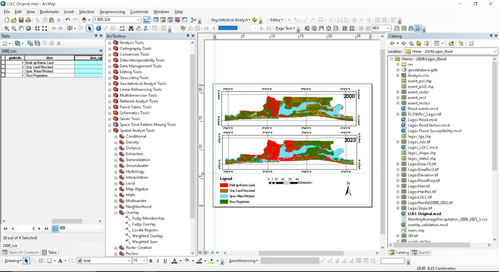This screenshot has height=272, width=499.
Task: Activate the Identify tool
Action: click(x=98, y=28)
